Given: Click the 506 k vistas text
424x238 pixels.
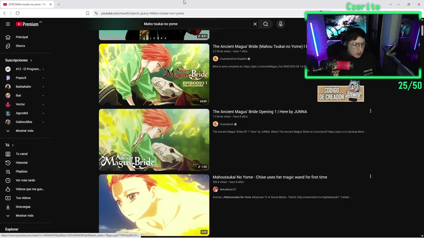Looking at the screenshot, I should [x=220, y=182].
